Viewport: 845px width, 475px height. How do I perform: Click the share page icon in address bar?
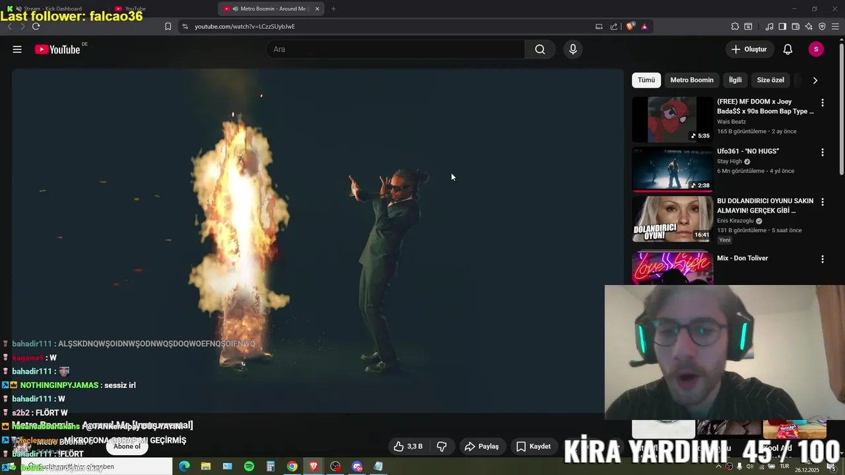click(x=614, y=26)
